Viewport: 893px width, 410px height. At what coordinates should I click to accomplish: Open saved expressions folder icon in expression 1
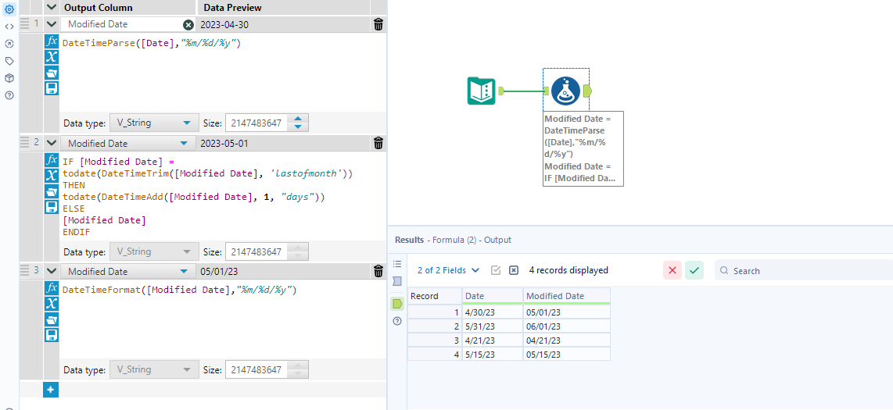[x=52, y=73]
